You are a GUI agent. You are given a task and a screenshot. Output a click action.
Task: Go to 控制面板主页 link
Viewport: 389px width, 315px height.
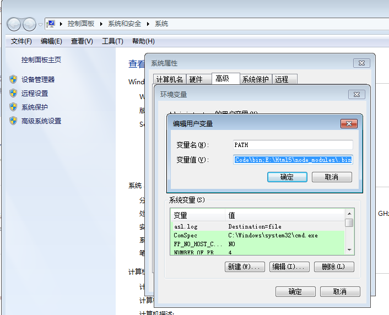(41, 60)
